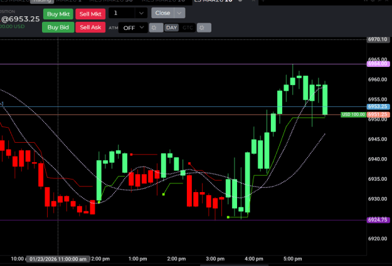Screen dimensions: 392x266
Task: Open gear icon right of GTC
Action: point(204,28)
